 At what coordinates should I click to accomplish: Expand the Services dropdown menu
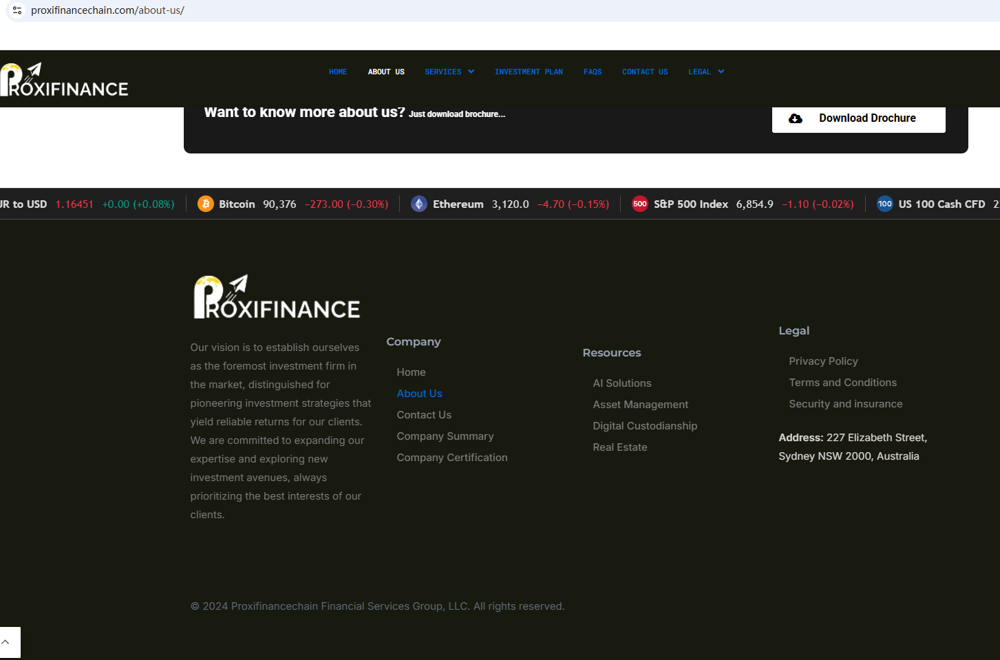coord(449,72)
